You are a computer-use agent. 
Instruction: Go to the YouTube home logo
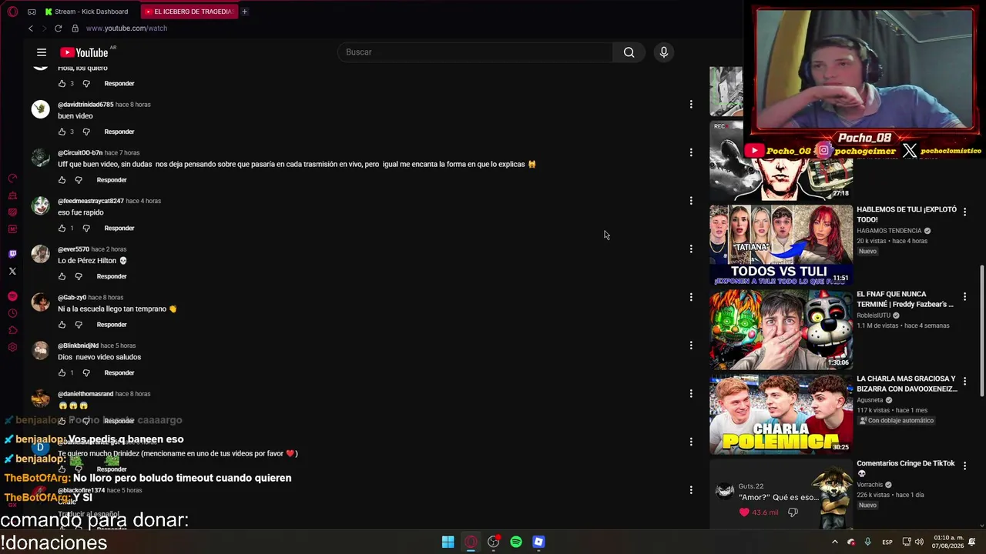click(x=84, y=52)
